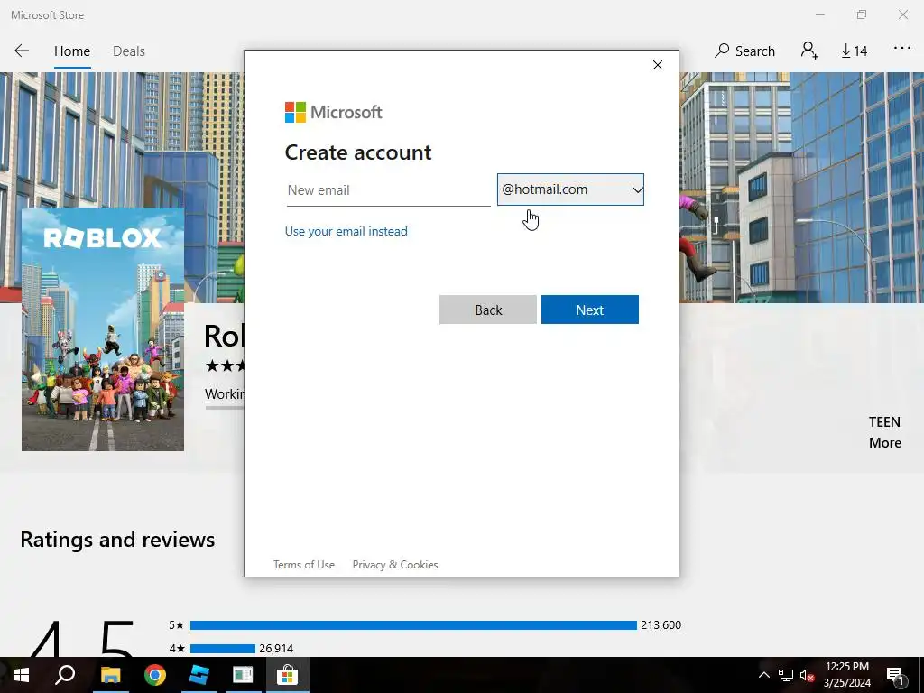The height and width of the screenshot is (693, 924).
Task: Click the muted volume tray icon
Action: point(807,675)
